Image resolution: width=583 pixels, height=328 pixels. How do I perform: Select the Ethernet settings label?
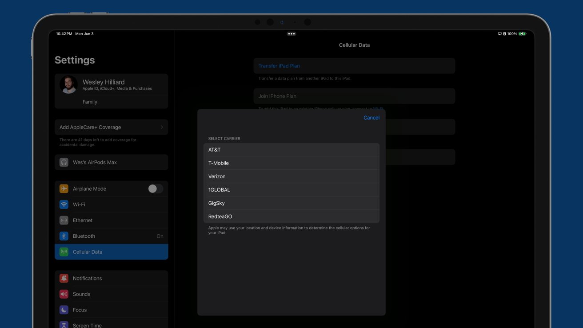tap(83, 220)
